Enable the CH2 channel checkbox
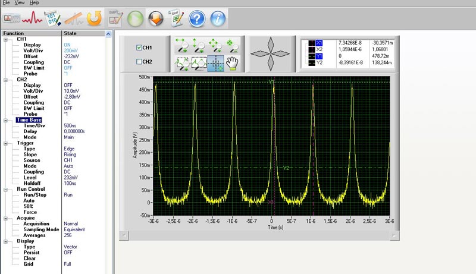Viewport: 476px width, 274px height. [x=139, y=62]
